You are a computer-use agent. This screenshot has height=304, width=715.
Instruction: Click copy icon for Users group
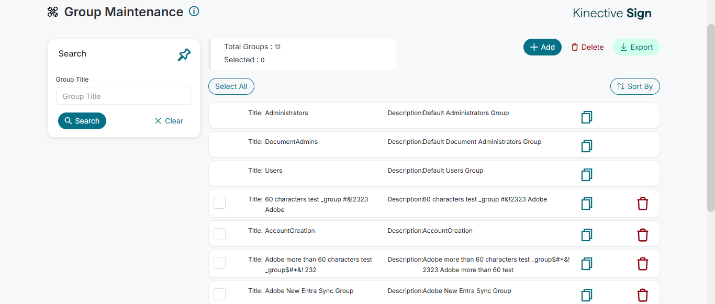(587, 175)
